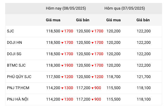The width and height of the screenshot is (166, 109).
Task: Click the PNJ HÀ NỘI brand name
Action: (18, 99)
